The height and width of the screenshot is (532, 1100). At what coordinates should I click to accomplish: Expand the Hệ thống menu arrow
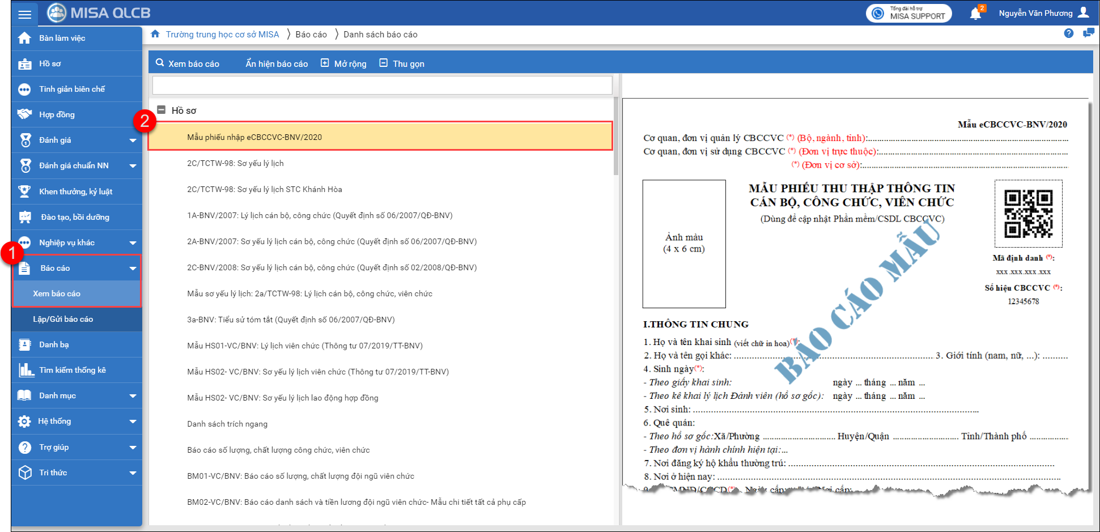(133, 422)
